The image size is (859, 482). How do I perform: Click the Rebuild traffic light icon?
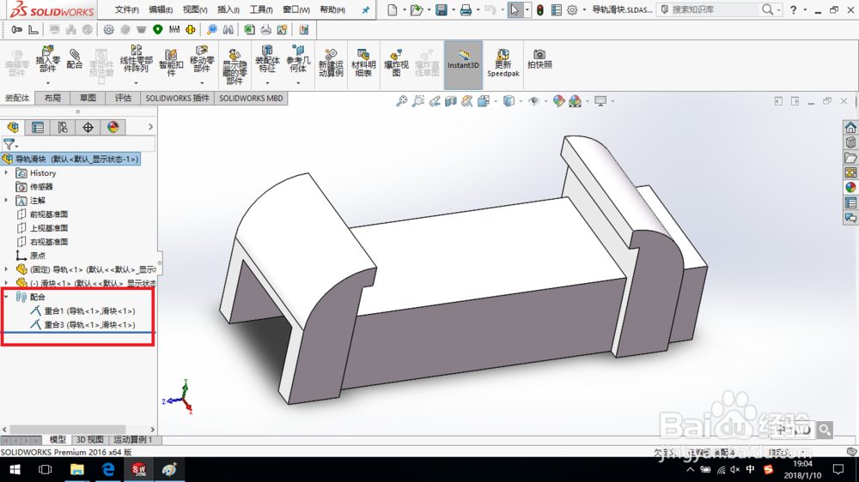(540, 9)
